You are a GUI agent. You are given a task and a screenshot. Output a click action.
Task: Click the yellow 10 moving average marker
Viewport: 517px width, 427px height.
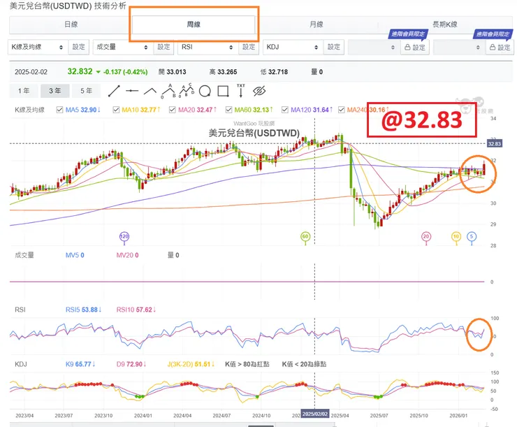(456, 236)
